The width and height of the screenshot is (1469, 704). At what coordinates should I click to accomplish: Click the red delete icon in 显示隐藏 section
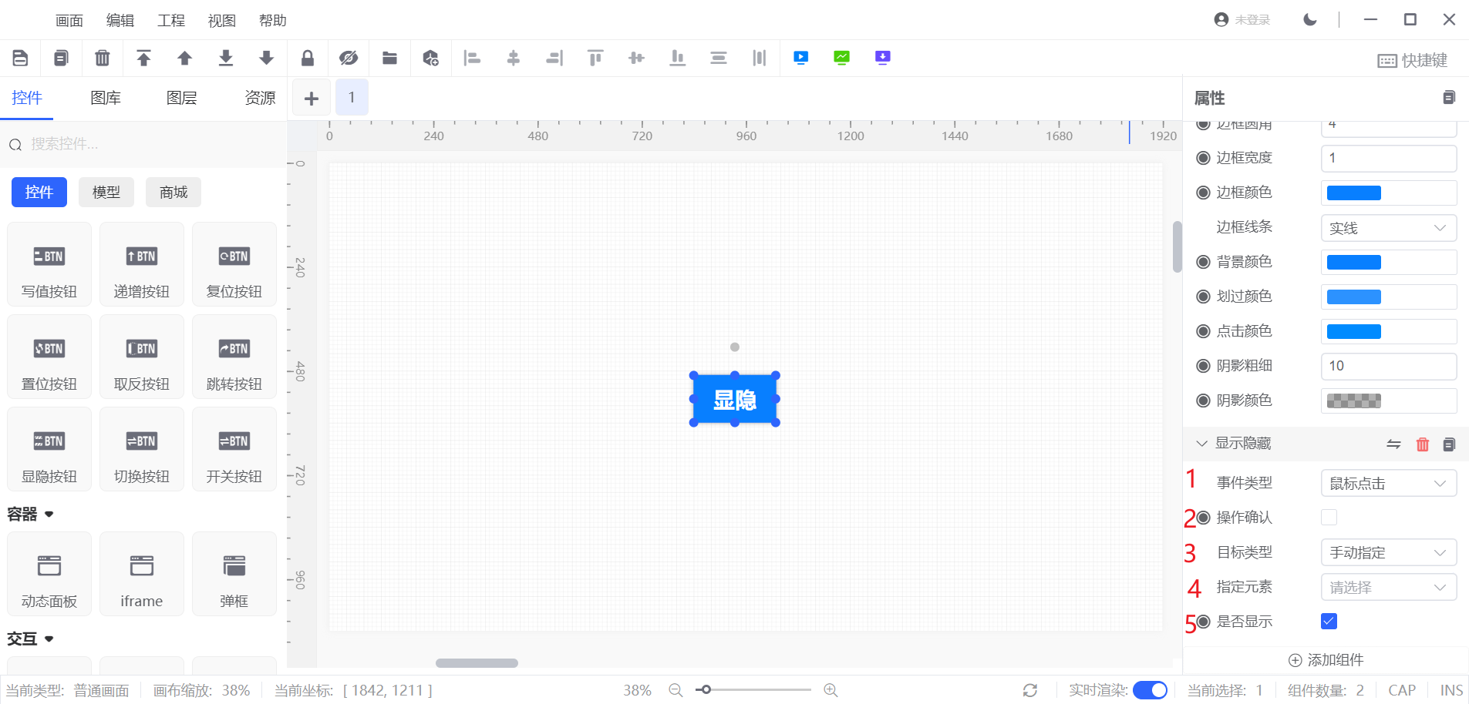(x=1423, y=444)
